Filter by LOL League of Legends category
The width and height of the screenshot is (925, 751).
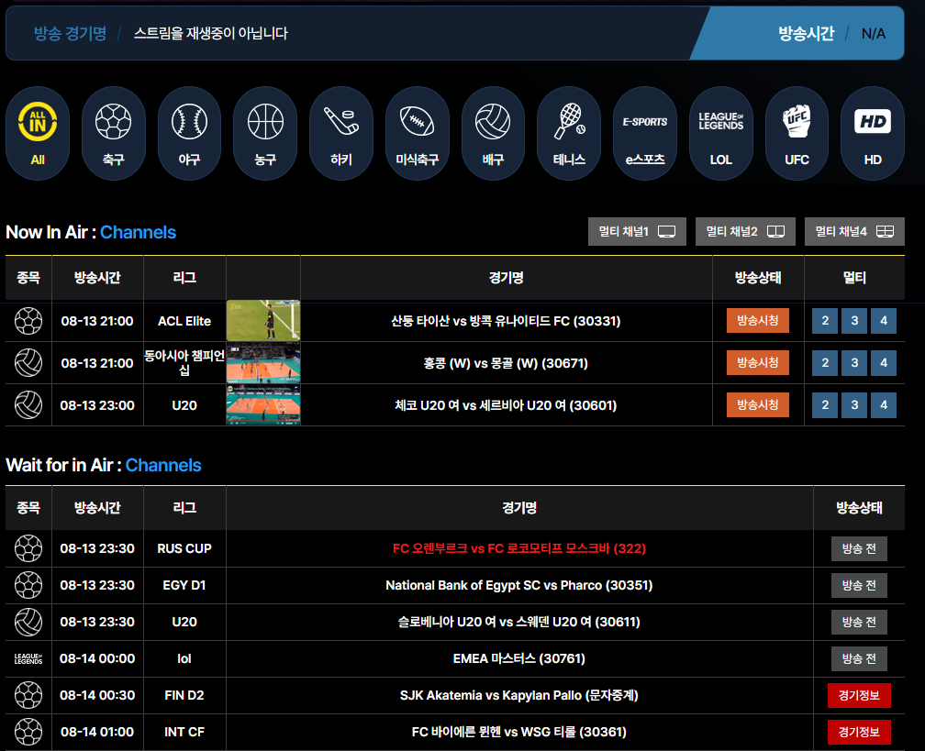pos(721,133)
